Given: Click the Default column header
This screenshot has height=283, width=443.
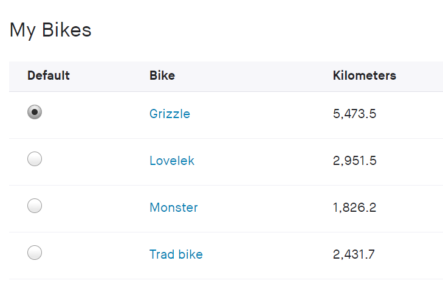Looking at the screenshot, I should pos(49,76).
